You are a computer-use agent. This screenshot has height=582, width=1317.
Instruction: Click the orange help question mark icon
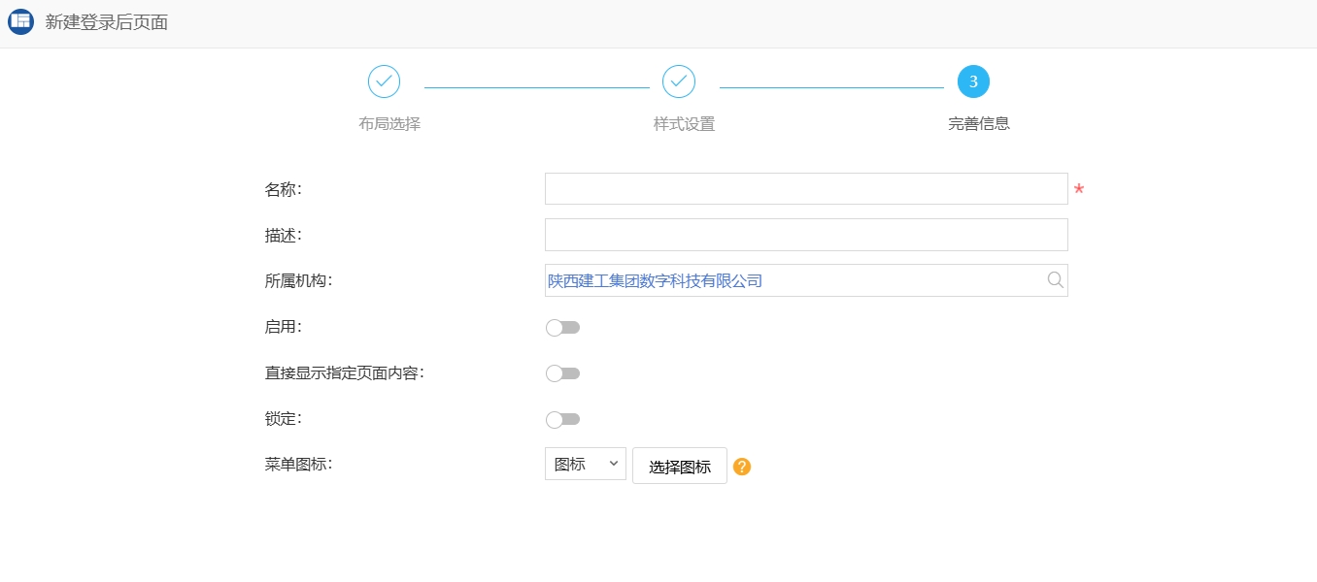click(742, 467)
